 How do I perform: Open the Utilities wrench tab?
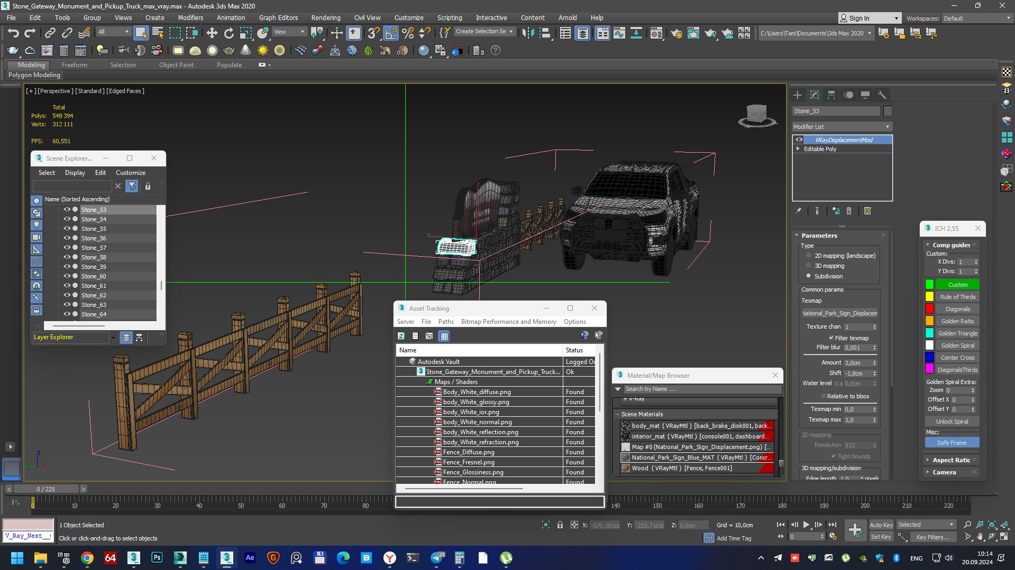(882, 95)
